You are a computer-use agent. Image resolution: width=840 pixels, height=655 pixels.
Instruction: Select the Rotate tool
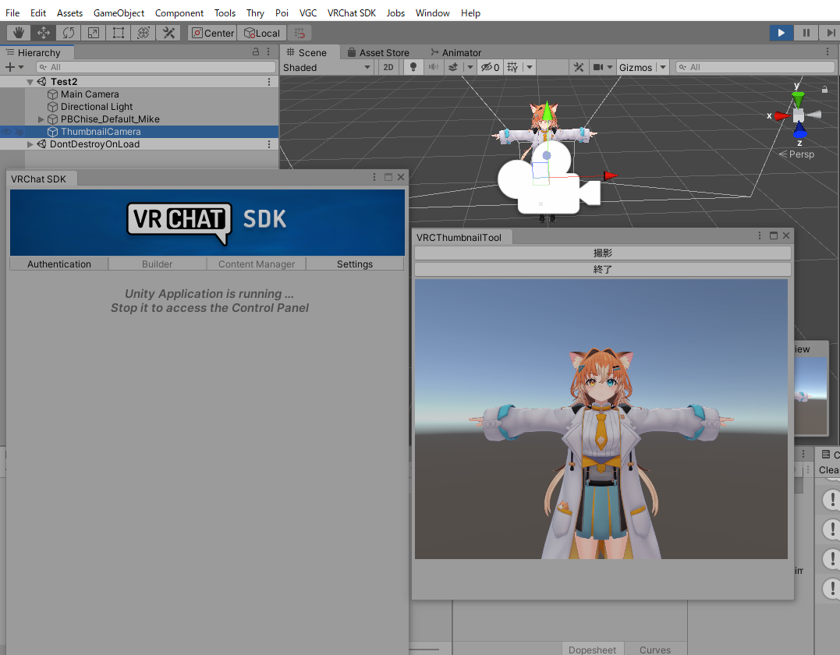click(x=69, y=33)
